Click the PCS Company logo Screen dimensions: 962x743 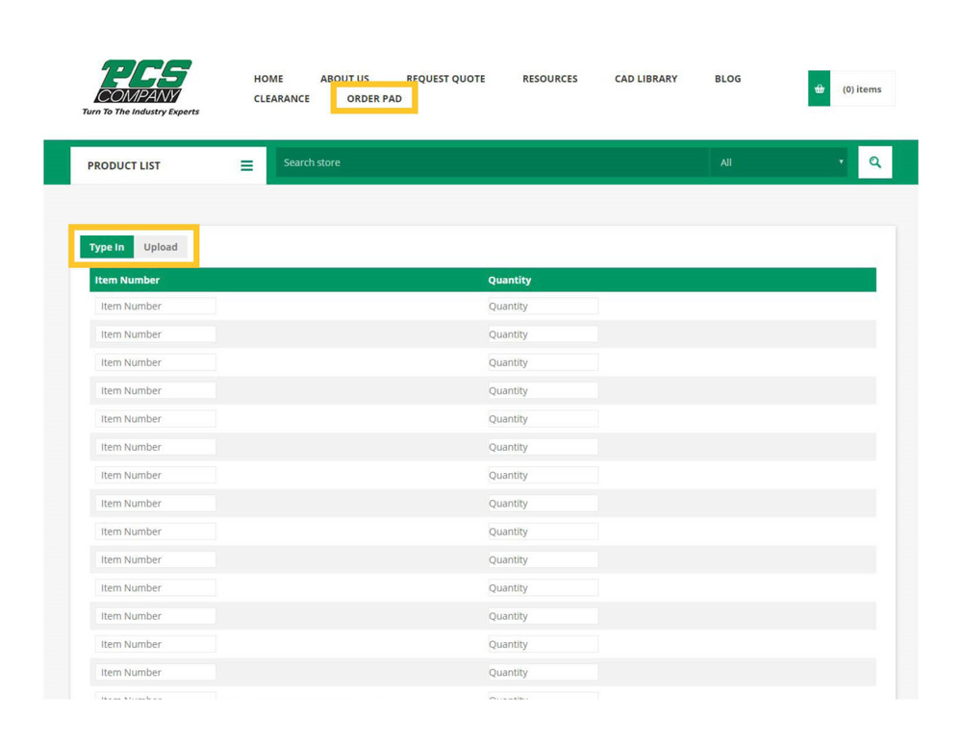(141, 87)
